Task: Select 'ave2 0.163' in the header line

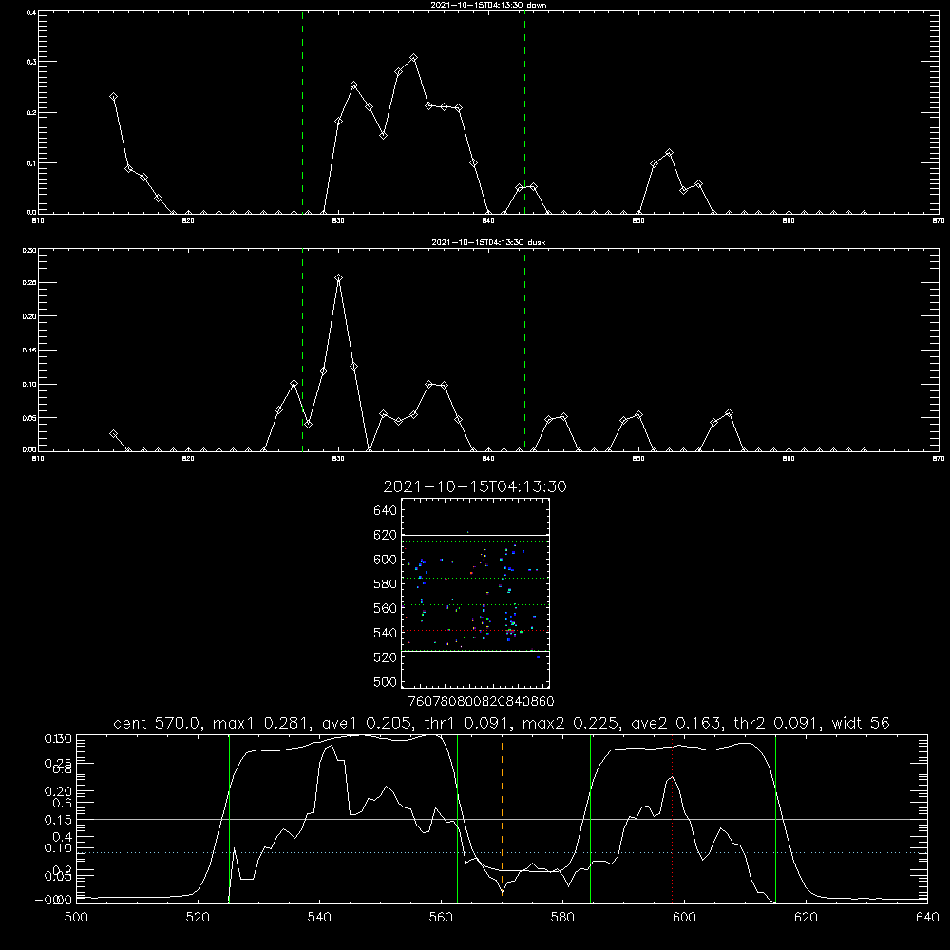Action: click(x=676, y=723)
